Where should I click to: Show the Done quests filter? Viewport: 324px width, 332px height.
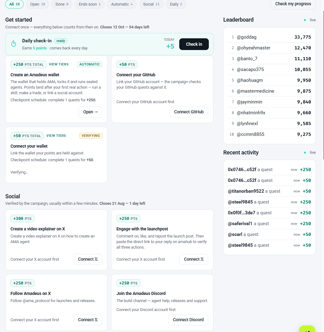click(62, 4)
